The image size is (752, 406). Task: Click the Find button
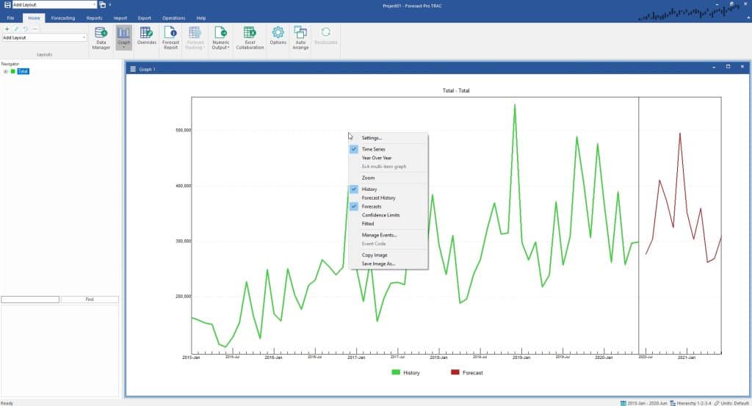(x=89, y=300)
